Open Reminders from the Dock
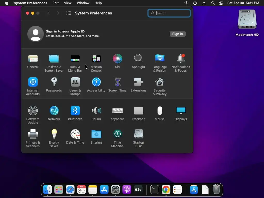Image resolution: width=264 pixels, height=198 pixels. pyautogui.click(x=177, y=190)
